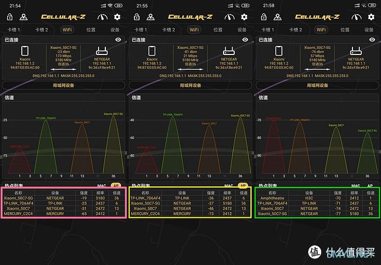Tap the lock icon on the 21:54 screen
Screen dimensions: 381x265
[x=10, y=17]
